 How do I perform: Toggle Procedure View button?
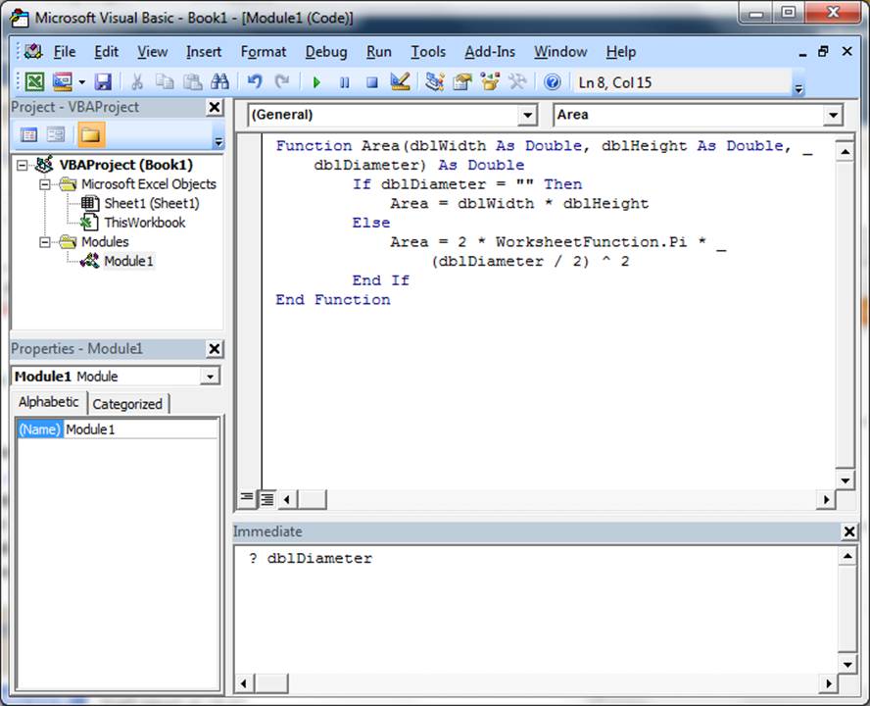click(x=246, y=499)
